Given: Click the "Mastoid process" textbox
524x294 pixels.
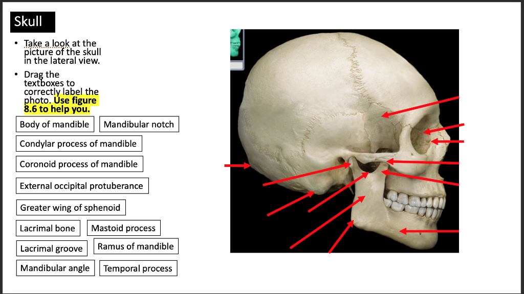Looking at the screenshot, I should 123,228.
